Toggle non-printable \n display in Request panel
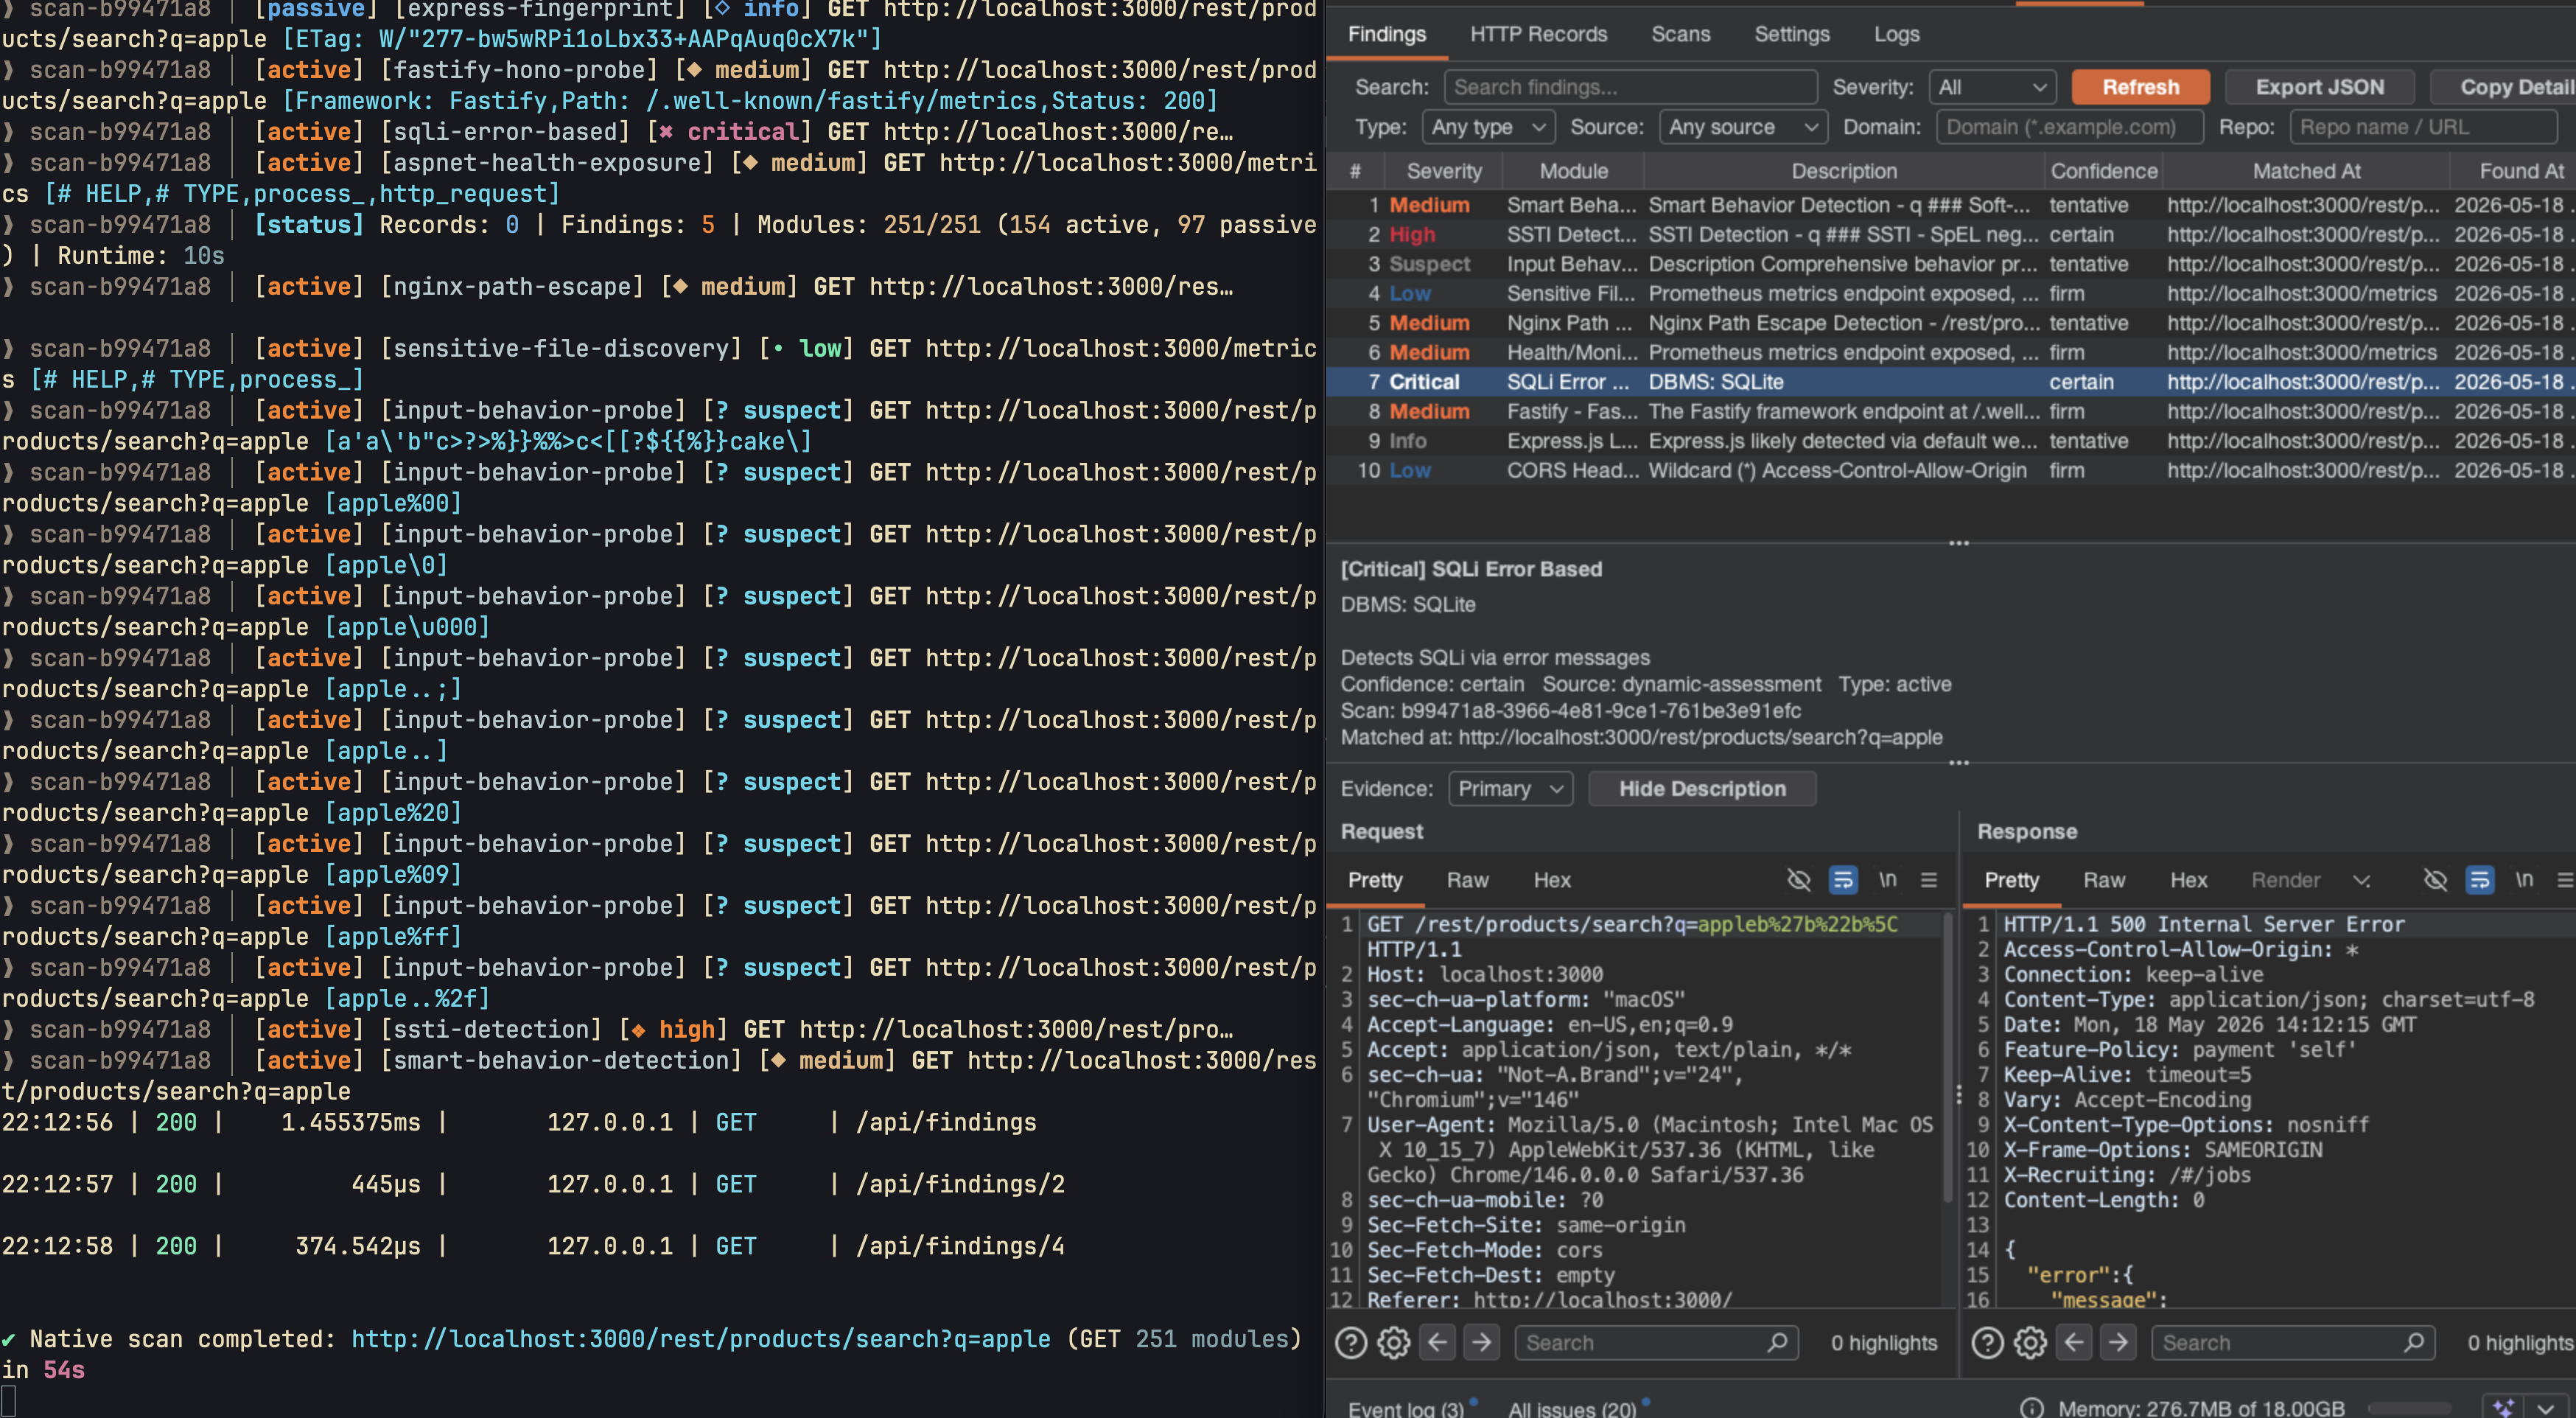 1887,880
